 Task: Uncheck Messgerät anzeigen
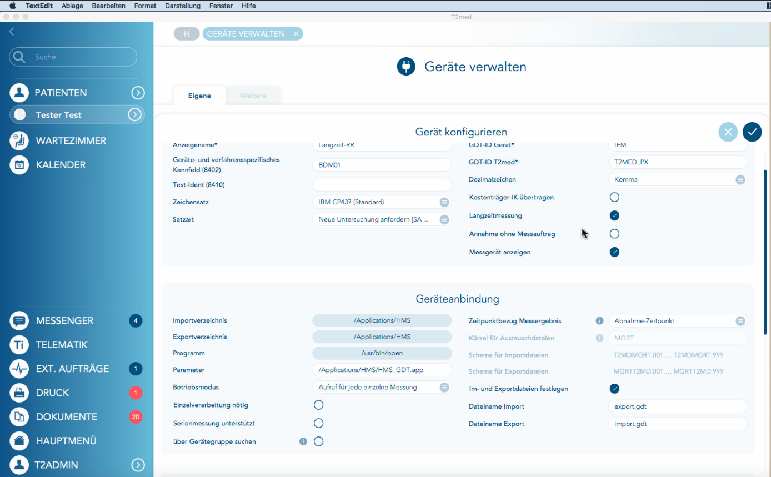[x=614, y=252]
